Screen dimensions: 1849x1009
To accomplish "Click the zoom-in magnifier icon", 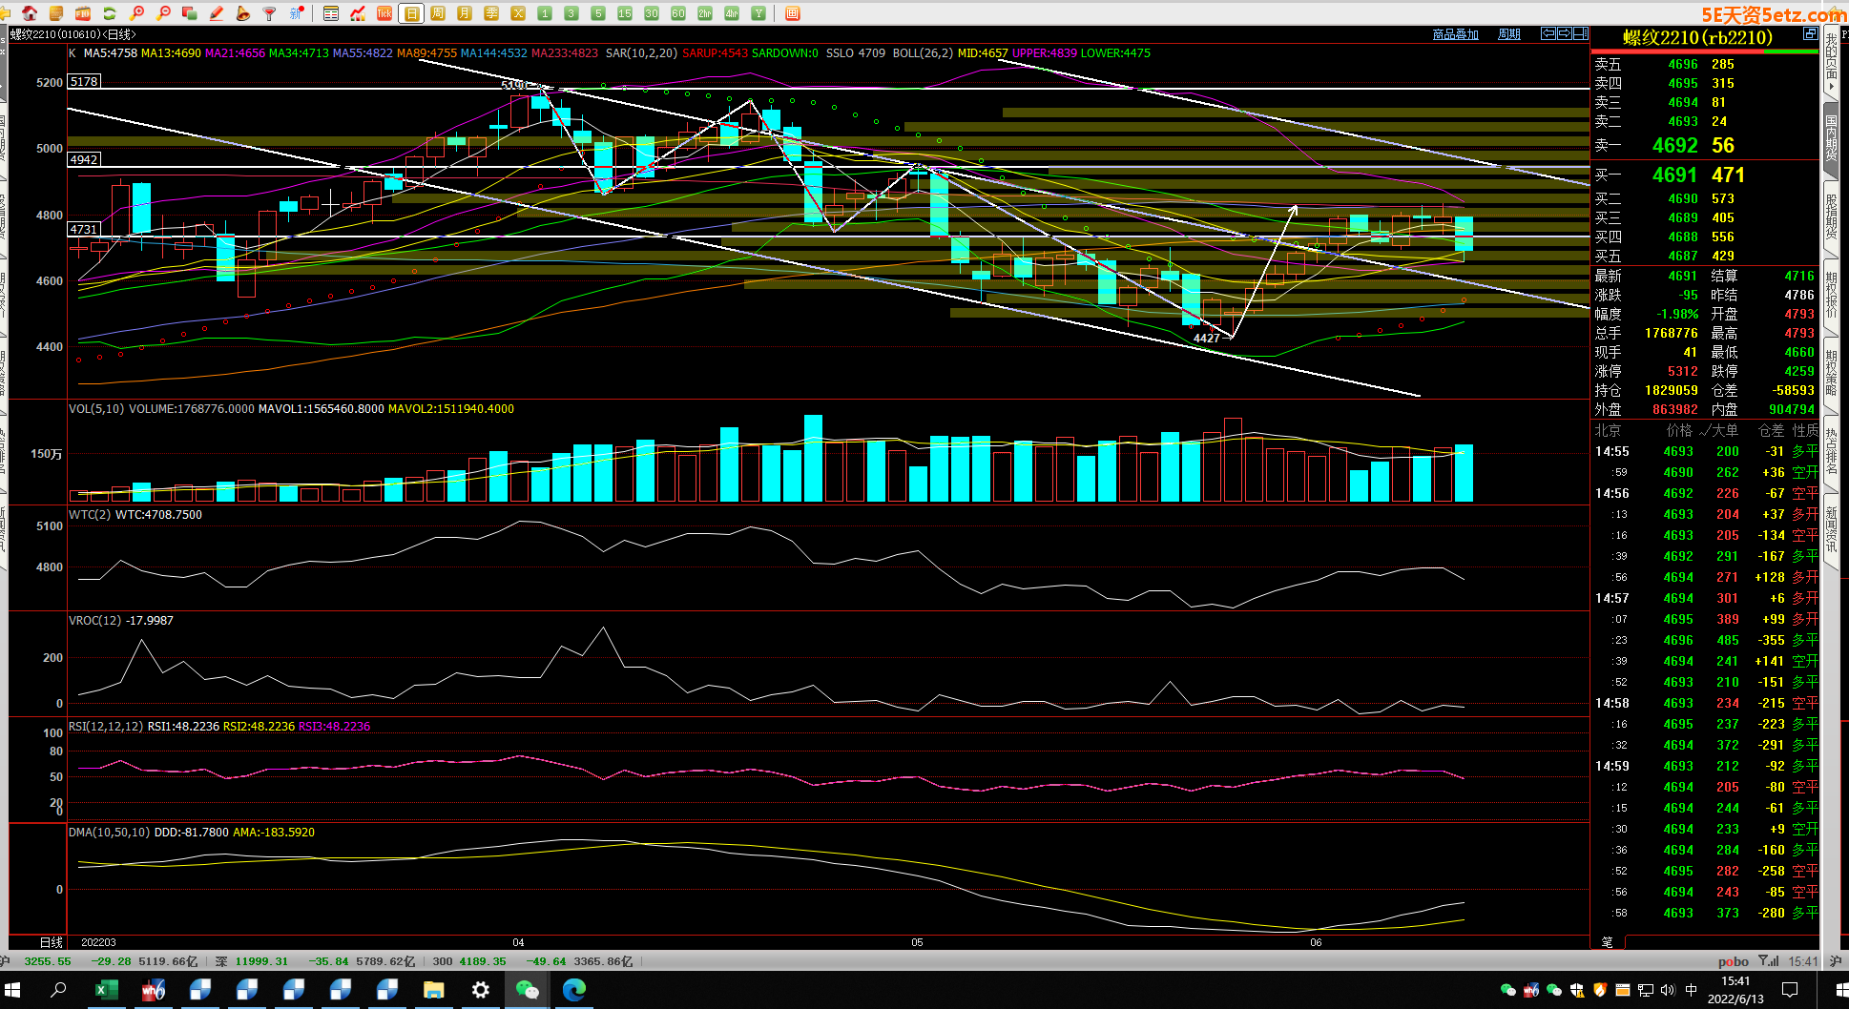I will click(137, 13).
